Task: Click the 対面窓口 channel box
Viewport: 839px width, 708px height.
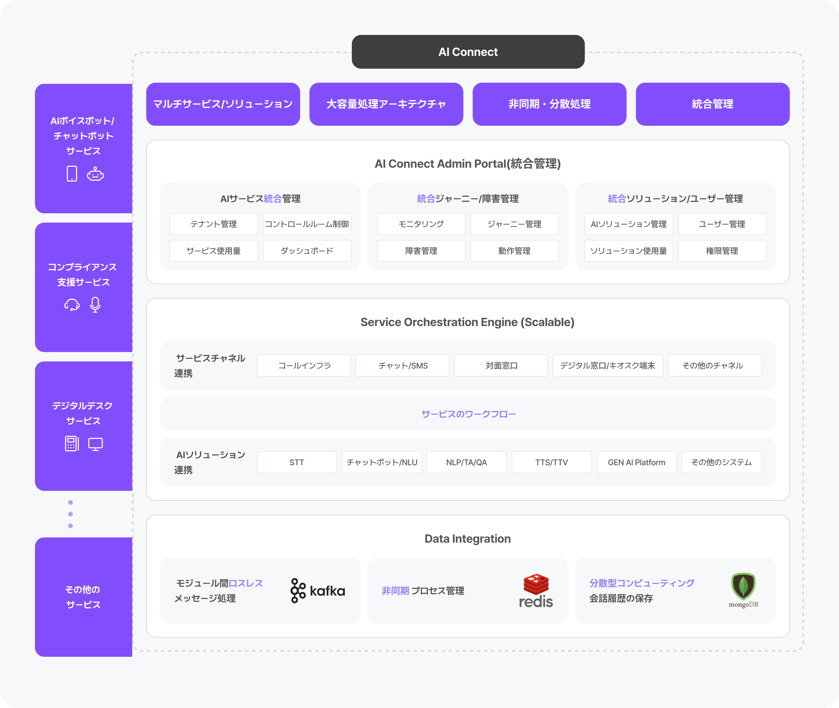Action: click(x=501, y=366)
